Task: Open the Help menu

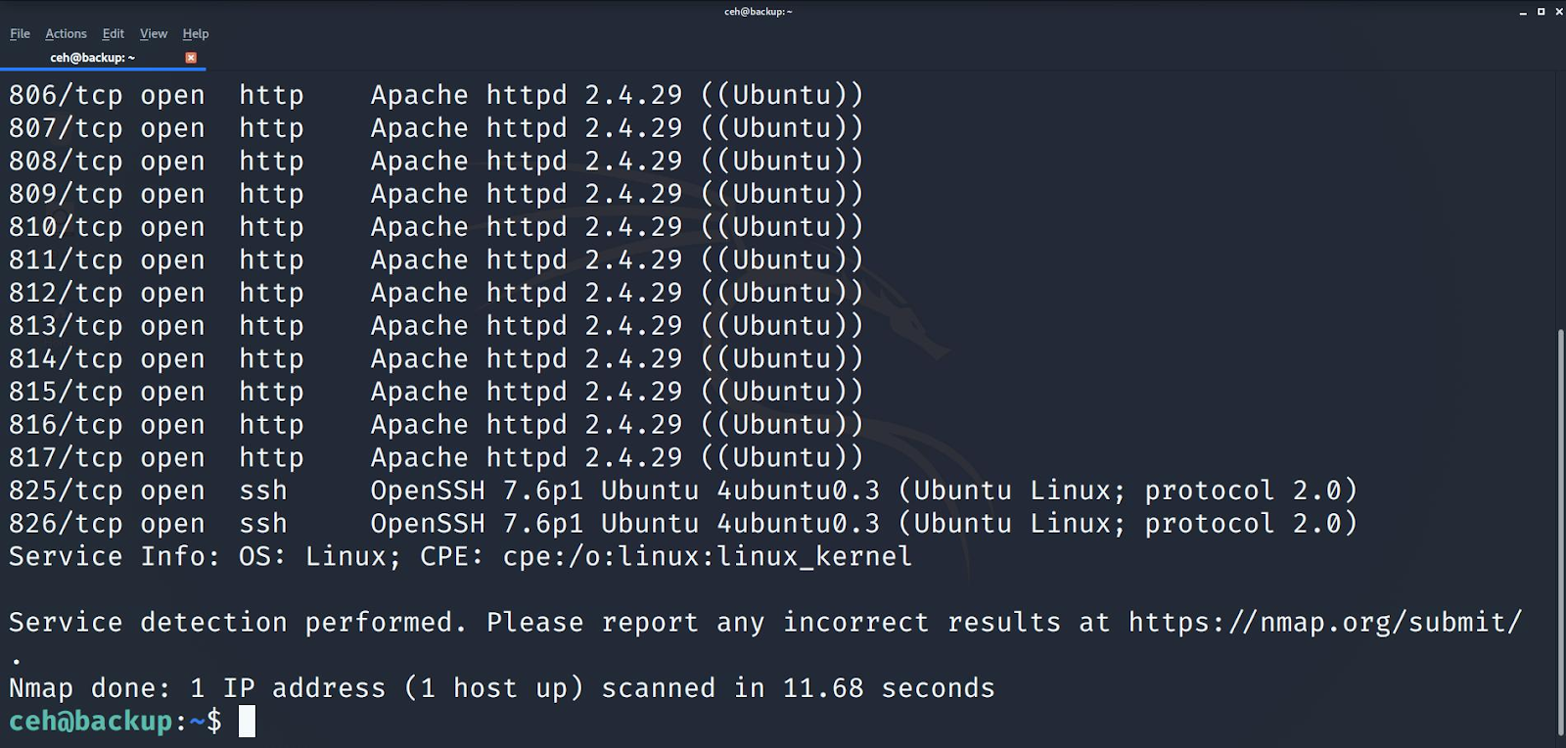Action: pos(196,33)
